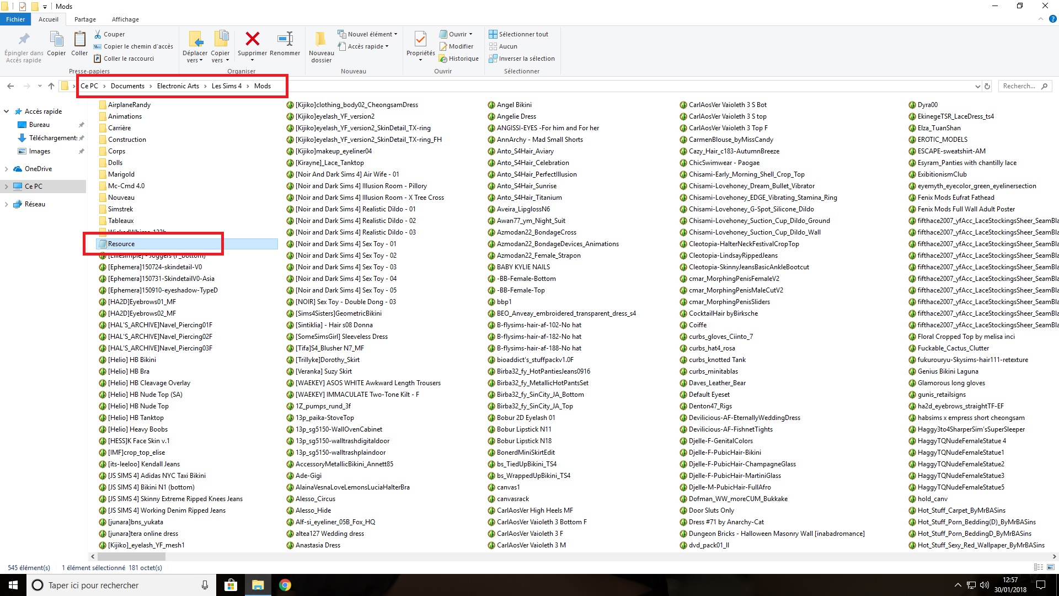Viewport: 1059px width, 596px height.
Task: Click the Historique command
Action: (458, 58)
